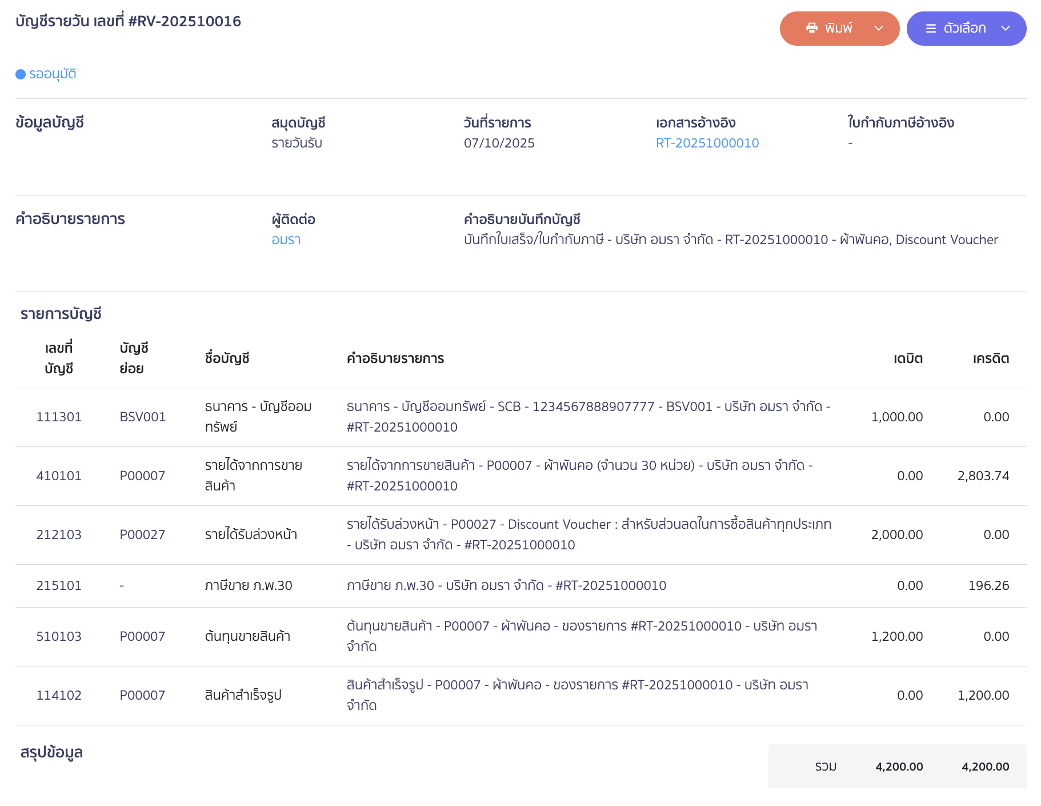Click account name รายได้รับล่วงหน้า

(x=251, y=534)
